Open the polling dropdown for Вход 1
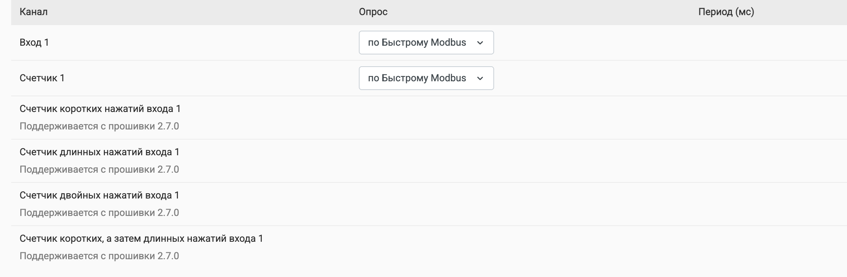 pos(426,43)
